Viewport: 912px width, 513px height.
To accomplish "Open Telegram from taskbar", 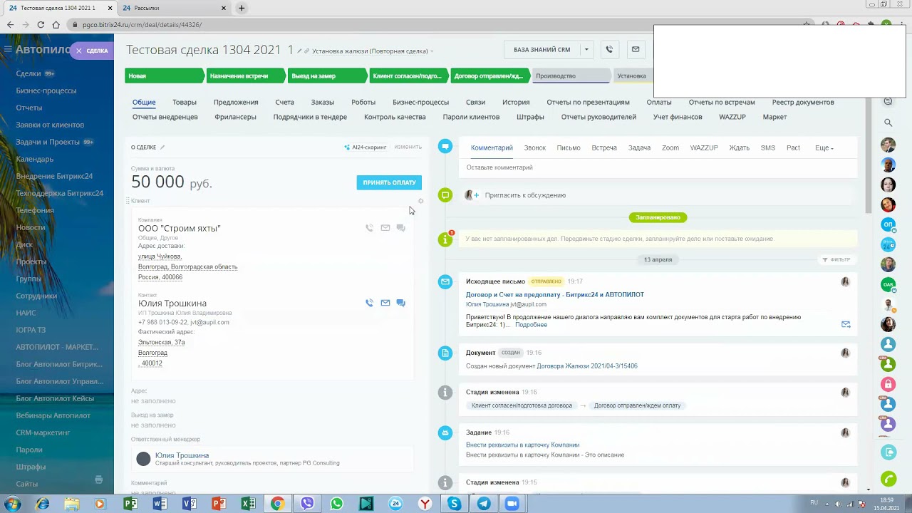I will (484, 504).
